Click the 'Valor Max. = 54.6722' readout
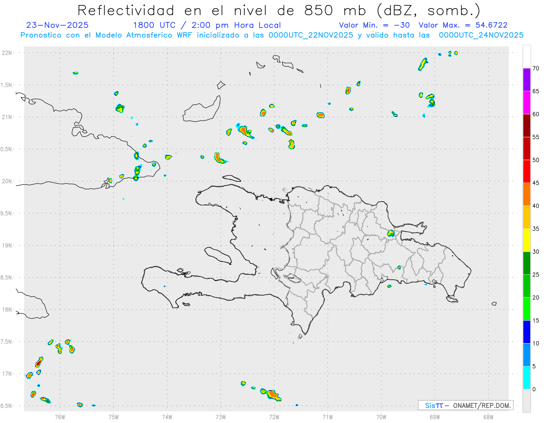 tap(463, 25)
